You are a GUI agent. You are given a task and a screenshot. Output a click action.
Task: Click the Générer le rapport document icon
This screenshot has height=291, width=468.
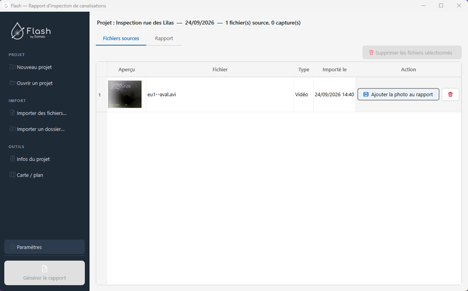pos(44,269)
